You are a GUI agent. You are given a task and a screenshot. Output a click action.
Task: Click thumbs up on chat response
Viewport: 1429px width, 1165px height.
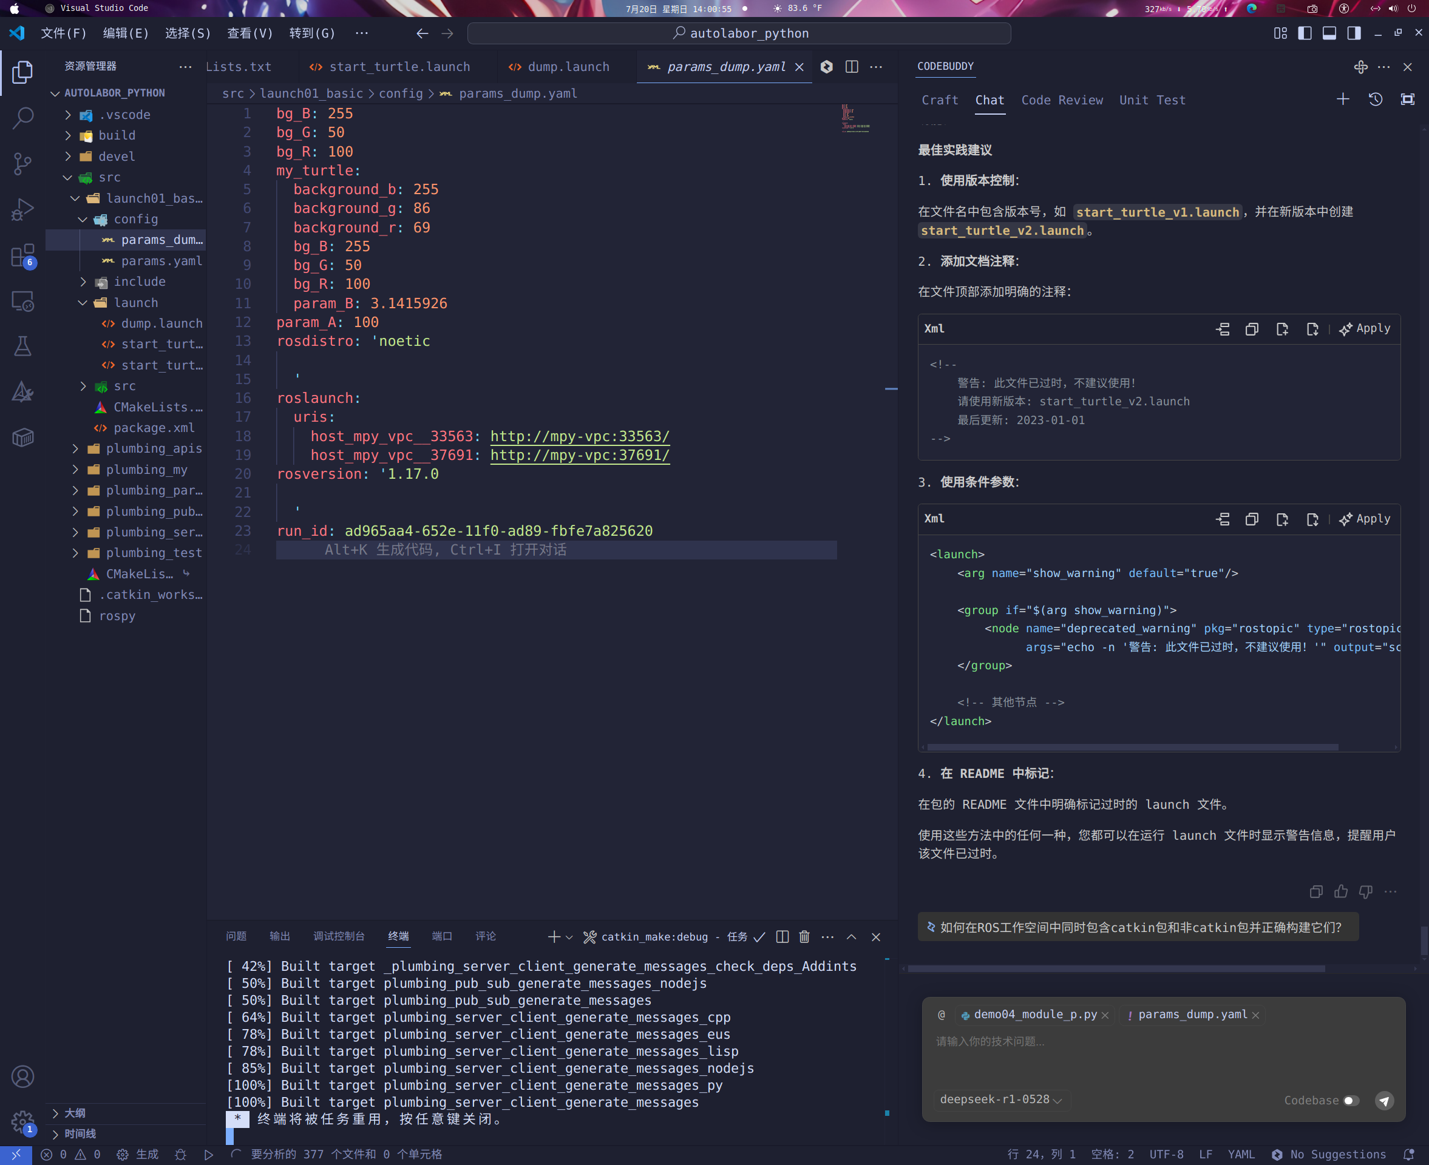pyautogui.click(x=1341, y=892)
